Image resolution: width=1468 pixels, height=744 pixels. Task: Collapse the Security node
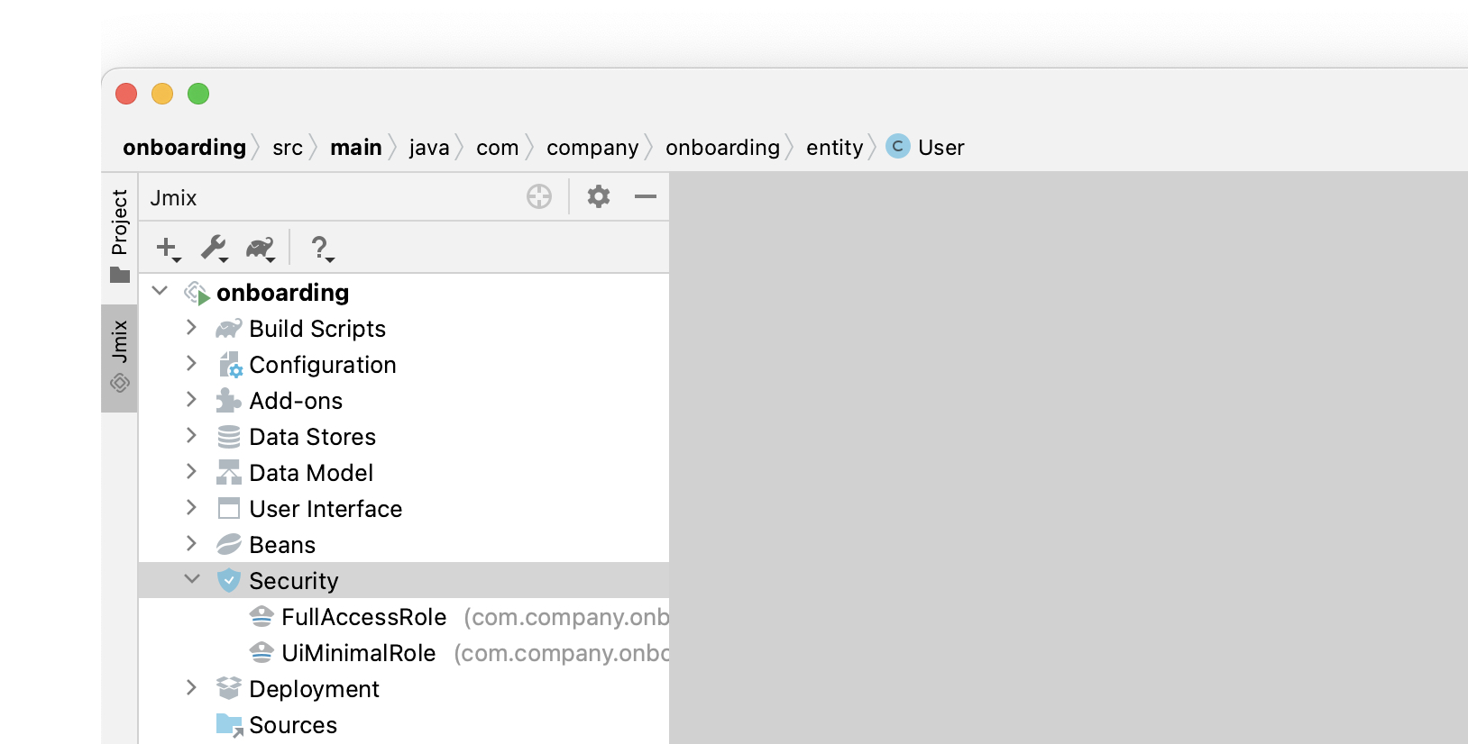[192, 579]
